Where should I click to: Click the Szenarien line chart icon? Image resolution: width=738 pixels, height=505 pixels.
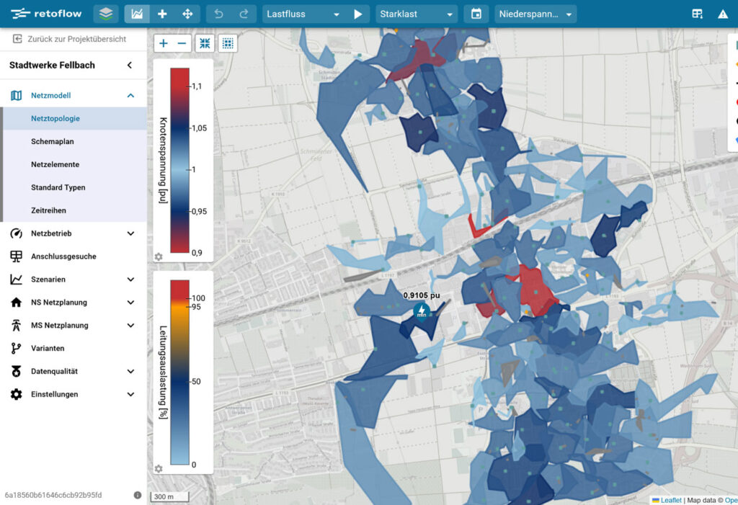tap(16, 280)
